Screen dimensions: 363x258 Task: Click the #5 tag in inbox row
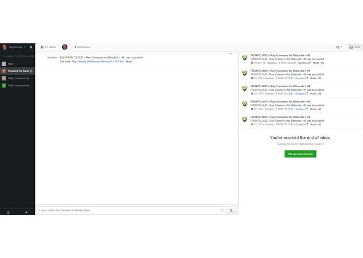pyautogui.click(x=320, y=78)
